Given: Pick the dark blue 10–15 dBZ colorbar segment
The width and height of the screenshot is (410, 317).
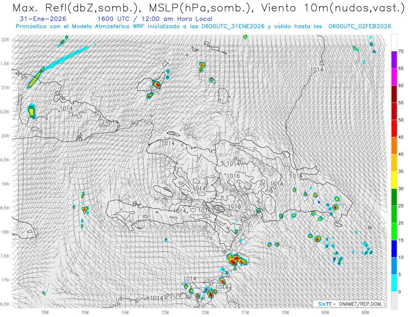Looking at the screenshot, I should tap(394, 249).
